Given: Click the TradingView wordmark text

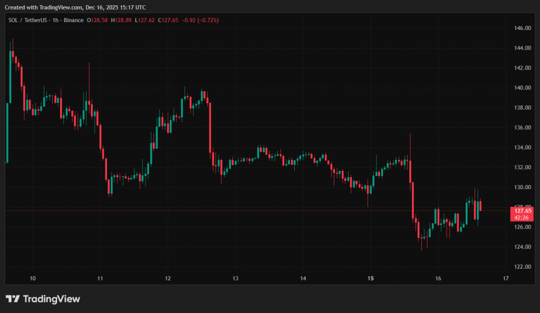Looking at the screenshot, I should (x=51, y=299).
